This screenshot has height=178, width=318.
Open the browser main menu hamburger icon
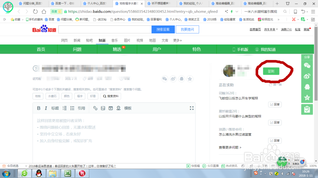click(313, 11)
